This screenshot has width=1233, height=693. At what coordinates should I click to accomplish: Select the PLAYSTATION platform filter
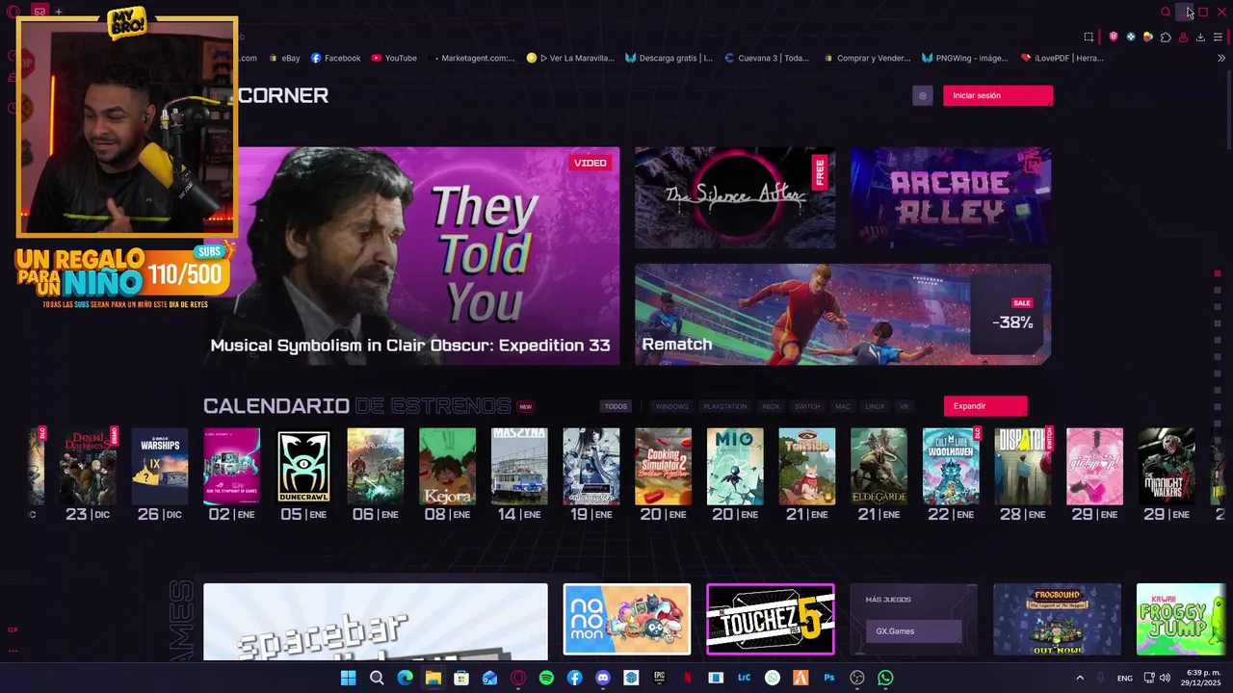point(724,406)
